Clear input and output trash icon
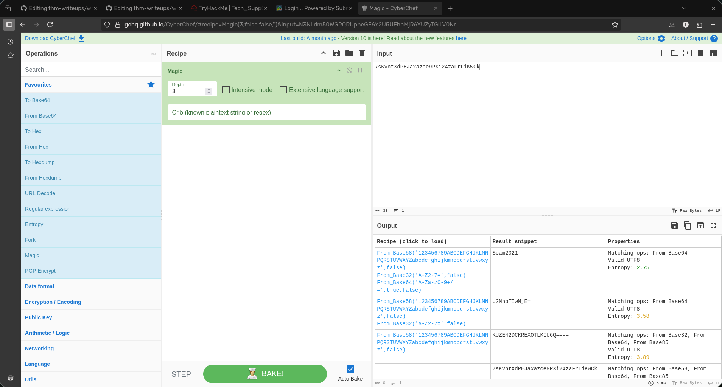Image resolution: width=722 pixels, height=387 pixels. point(700,53)
